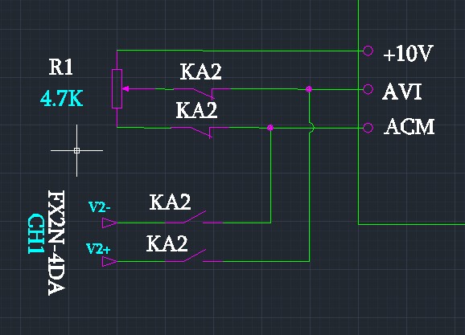Click the junction dot on ACM line

click(270, 128)
